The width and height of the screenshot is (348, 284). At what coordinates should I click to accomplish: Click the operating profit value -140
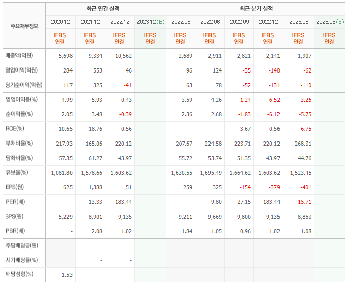pos(274,70)
